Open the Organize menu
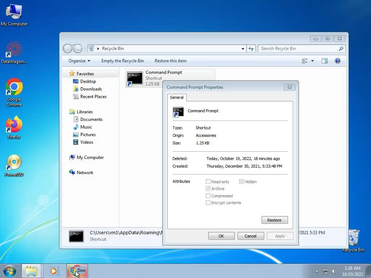This screenshot has width=371, height=278. (x=79, y=61)
